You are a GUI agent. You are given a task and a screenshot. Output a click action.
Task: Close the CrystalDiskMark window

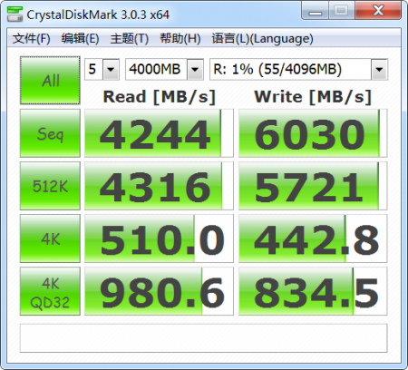click(378, 11)
